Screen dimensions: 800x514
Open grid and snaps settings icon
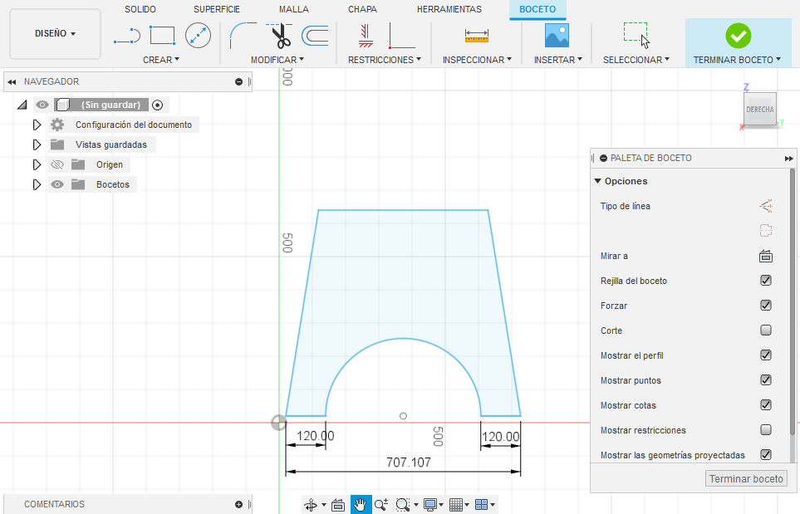click(x=456, y=505)
